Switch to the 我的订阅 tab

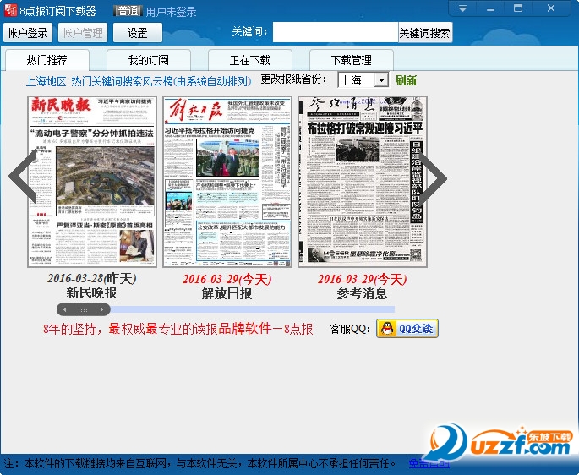click(149, 60)
